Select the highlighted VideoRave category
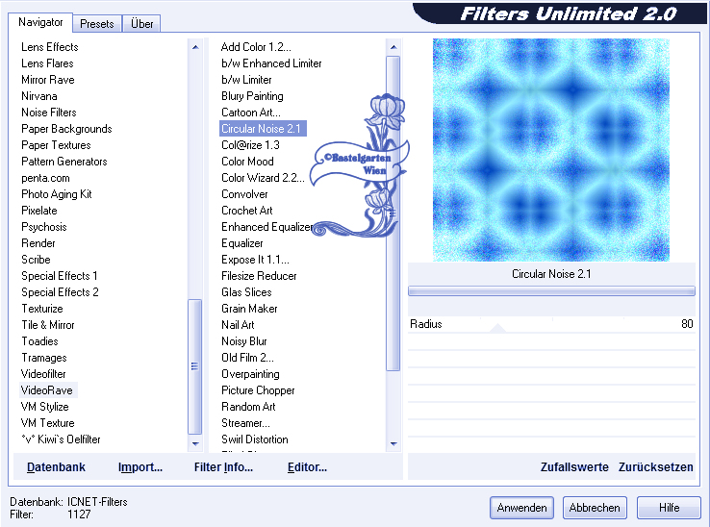 [x=46, y=390]
